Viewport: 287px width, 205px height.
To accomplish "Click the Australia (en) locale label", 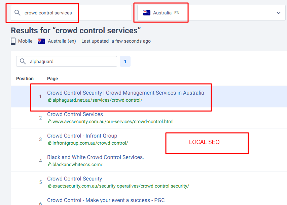I will click(62, 41).
